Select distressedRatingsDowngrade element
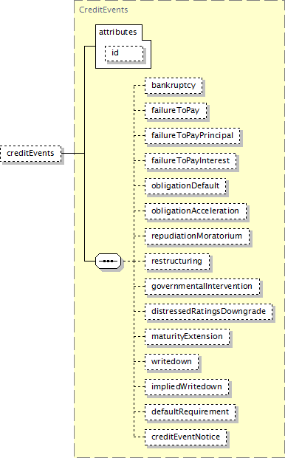The height and width of the screenshot is (458, 285). point(208,312)
